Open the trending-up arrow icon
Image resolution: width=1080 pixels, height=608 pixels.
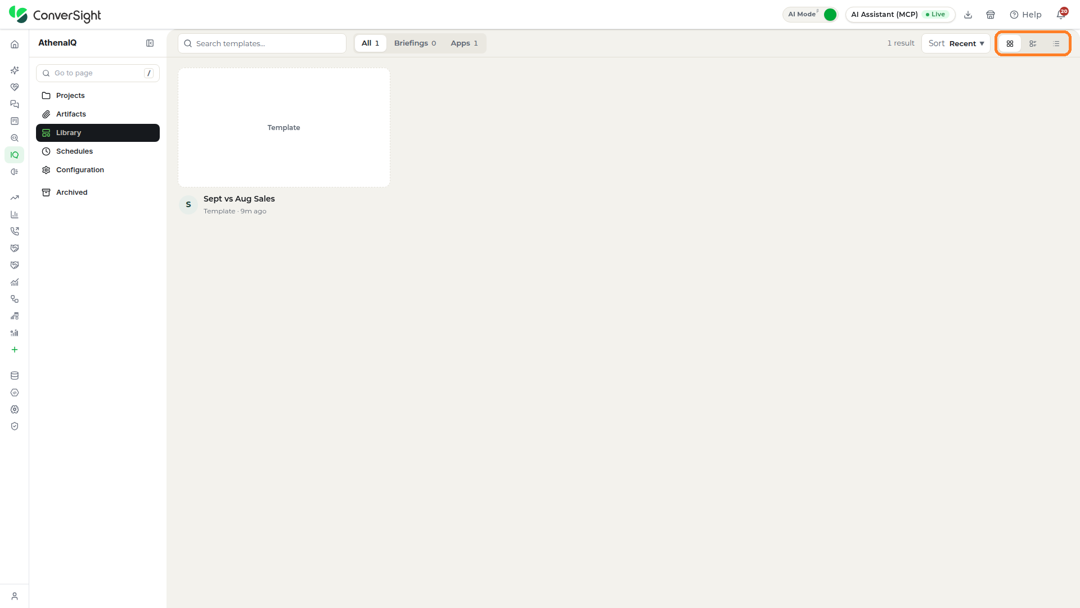(15, 198)
